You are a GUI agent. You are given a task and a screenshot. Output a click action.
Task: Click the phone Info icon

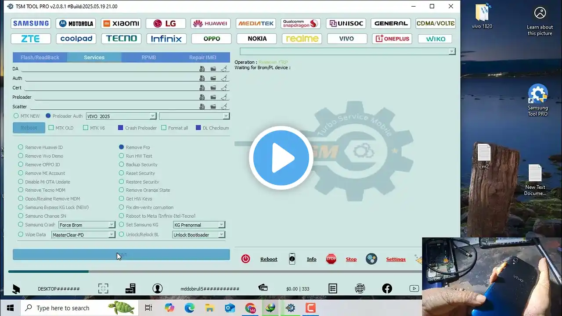(292, 259)
